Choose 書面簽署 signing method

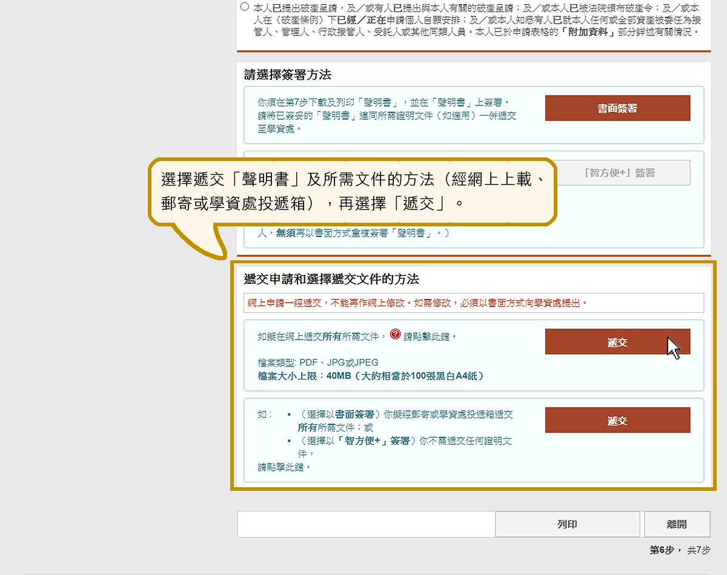[x=617, y=108]
